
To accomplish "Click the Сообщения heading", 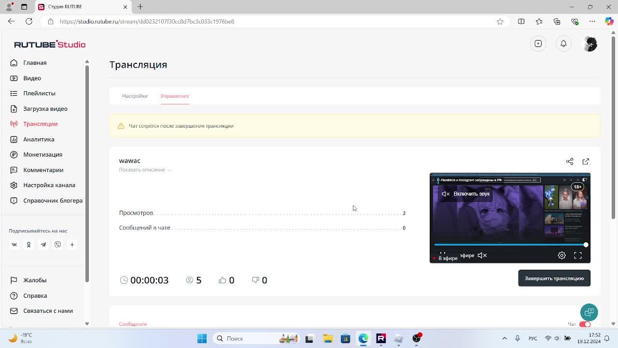I will tap(133, 324).
